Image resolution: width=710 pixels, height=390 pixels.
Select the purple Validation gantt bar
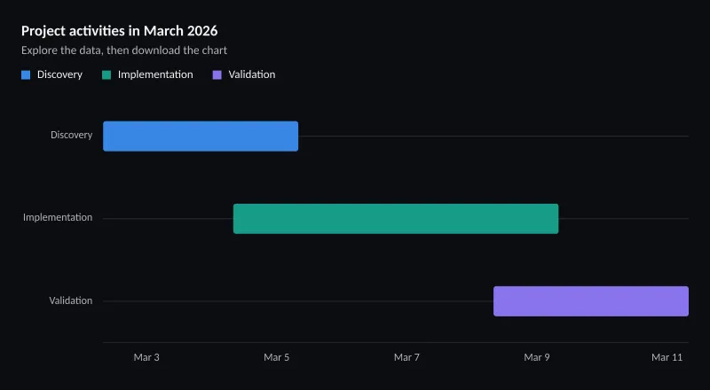pyautogui.click(x=591, y=301)
